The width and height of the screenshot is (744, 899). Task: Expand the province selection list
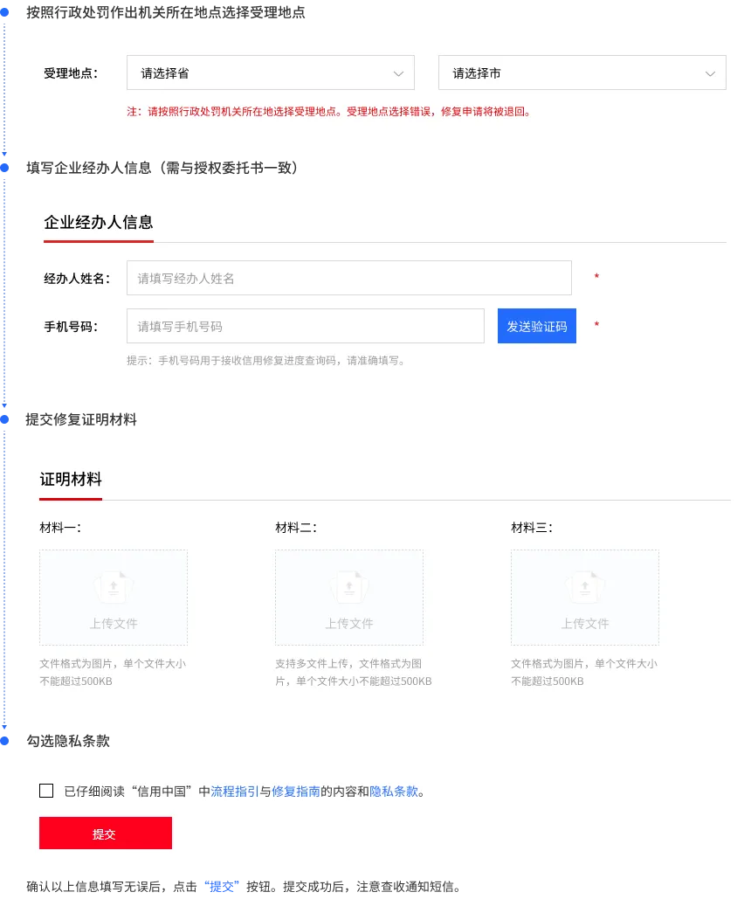coord(270,73)
